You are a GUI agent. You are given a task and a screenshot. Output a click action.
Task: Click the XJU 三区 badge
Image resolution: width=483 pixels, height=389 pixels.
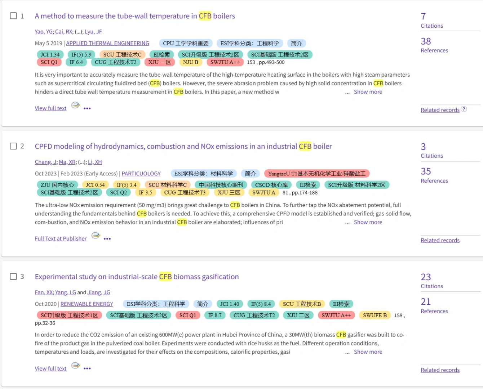pyautogui.click(x=229, y=193)
